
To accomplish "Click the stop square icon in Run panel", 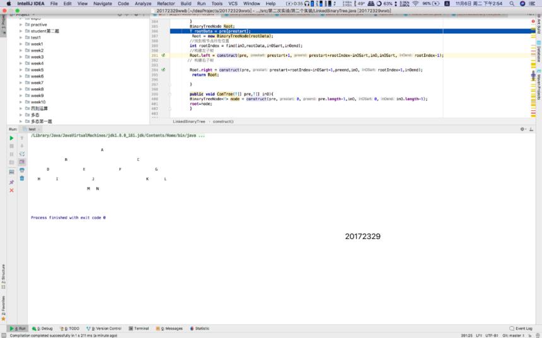I will click(11, 146).
